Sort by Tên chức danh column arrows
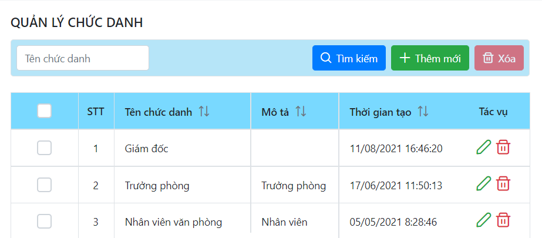 click(x=204, y=111)
